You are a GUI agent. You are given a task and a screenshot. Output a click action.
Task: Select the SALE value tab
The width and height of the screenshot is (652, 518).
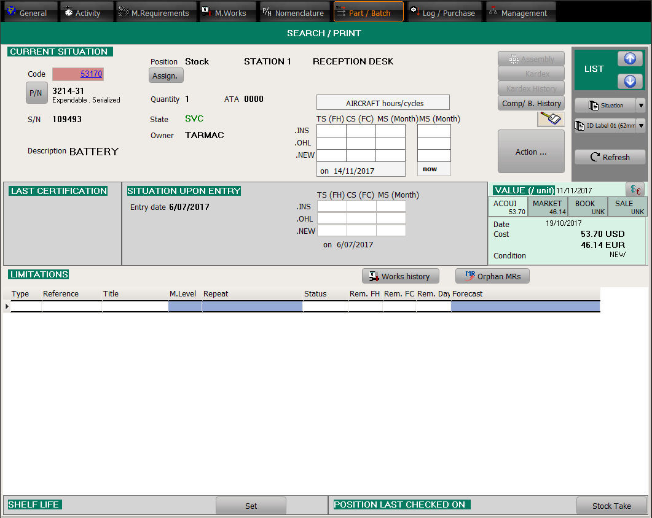pyautogui.click(x=627, y=206)
